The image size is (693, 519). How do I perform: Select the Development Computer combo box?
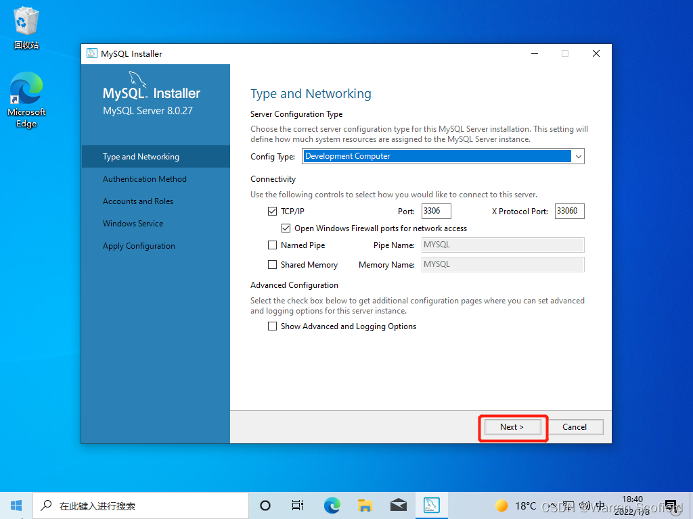(x=443, y=156)
